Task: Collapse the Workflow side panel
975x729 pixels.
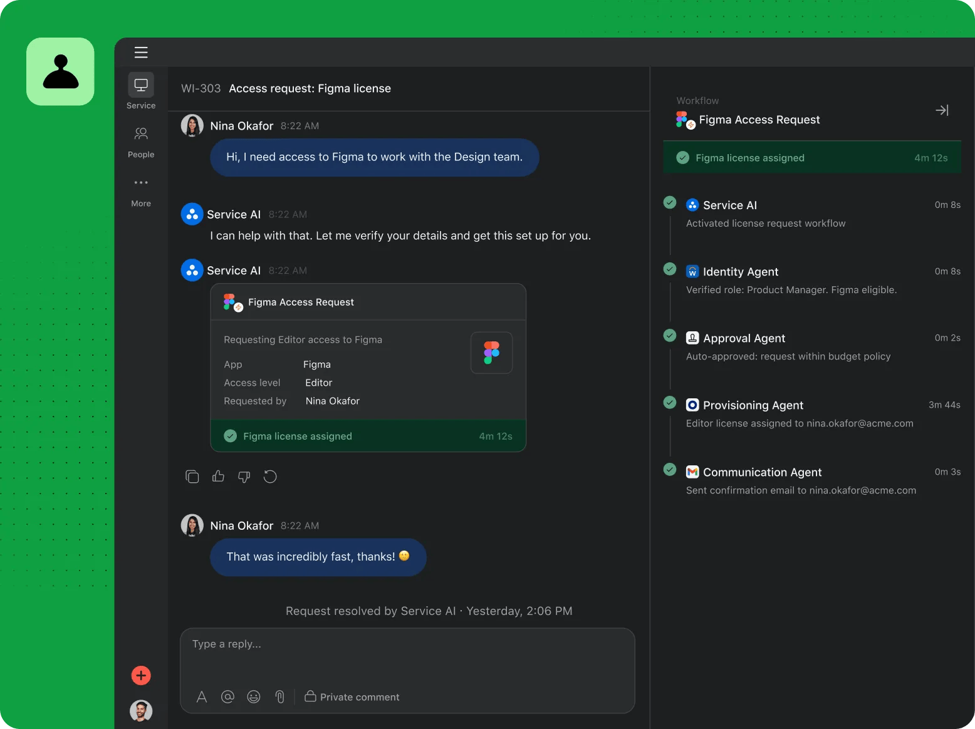Action: pyautogui.click(x=942, y=110)
